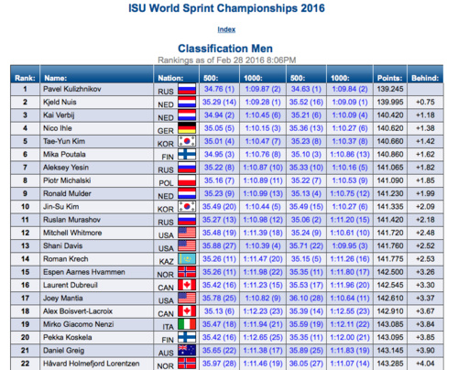
Task: Open Shani Davis second 1000m time 1:09.95 (3)
Action: coord(350,245)
